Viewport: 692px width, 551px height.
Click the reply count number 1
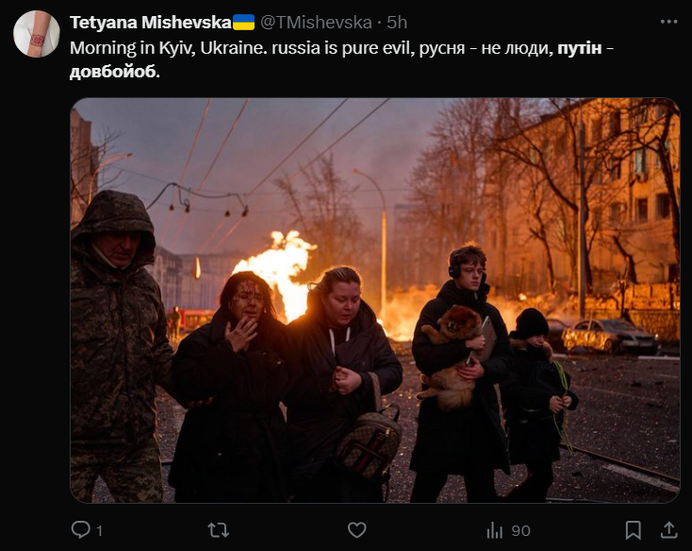99,530
